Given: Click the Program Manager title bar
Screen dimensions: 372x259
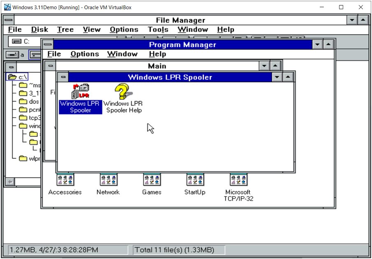Looking at the screenshot, I should pos(182,44).
